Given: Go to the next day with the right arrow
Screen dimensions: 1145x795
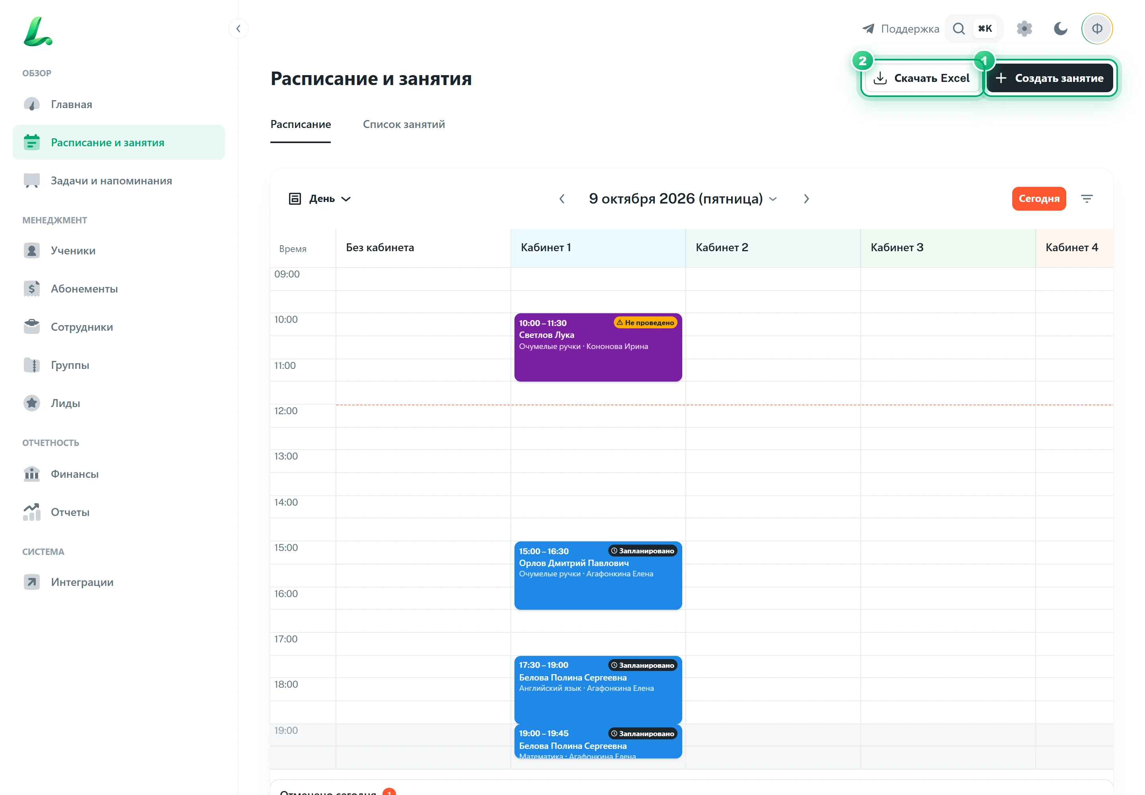Looking at the screenshot, I should click(806, 199).
